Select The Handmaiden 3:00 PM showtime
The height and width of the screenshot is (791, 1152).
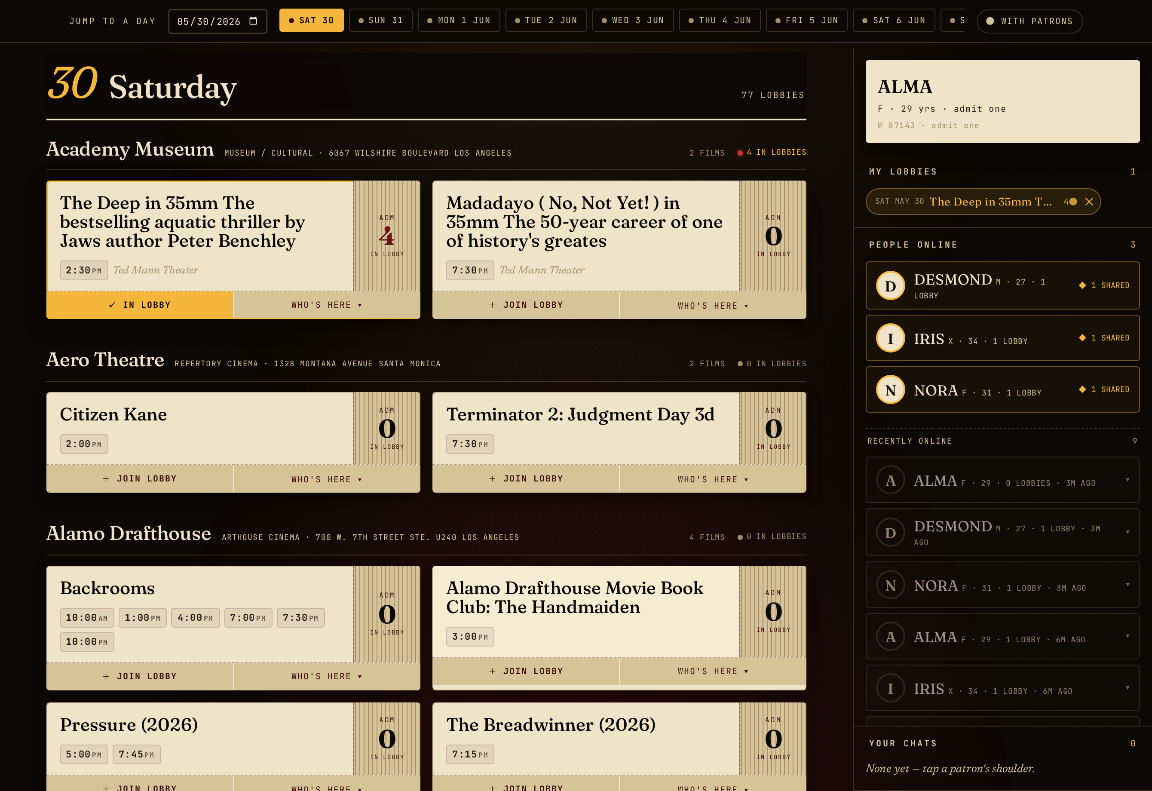pos(470,637)
